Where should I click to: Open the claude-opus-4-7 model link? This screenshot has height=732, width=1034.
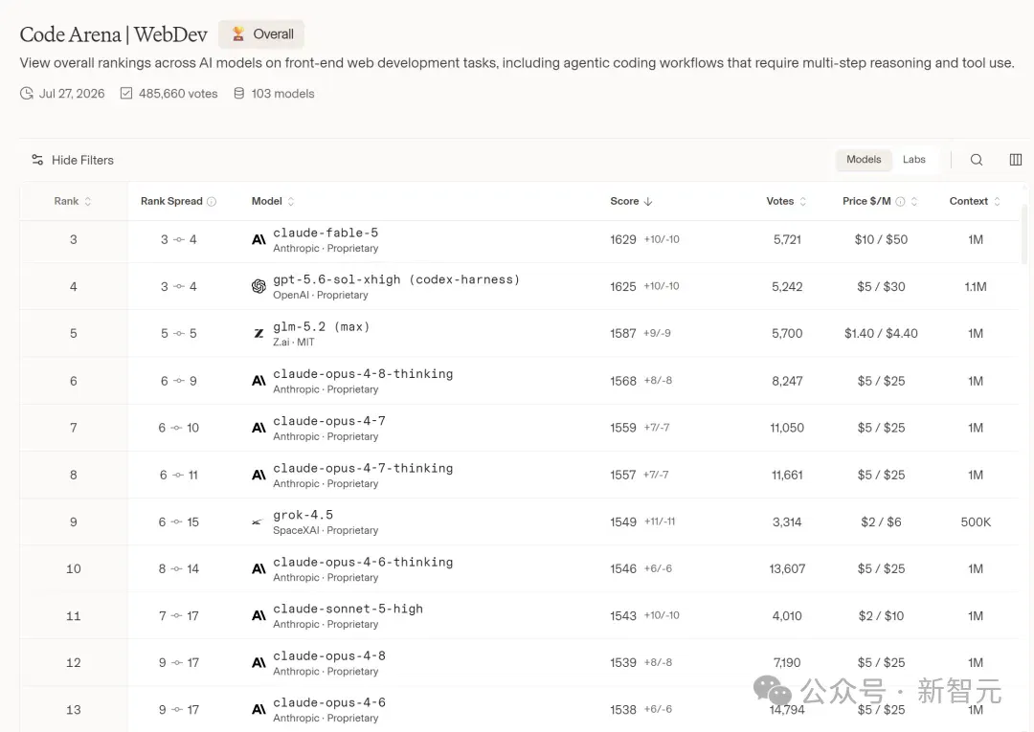[x=329, y=420]
